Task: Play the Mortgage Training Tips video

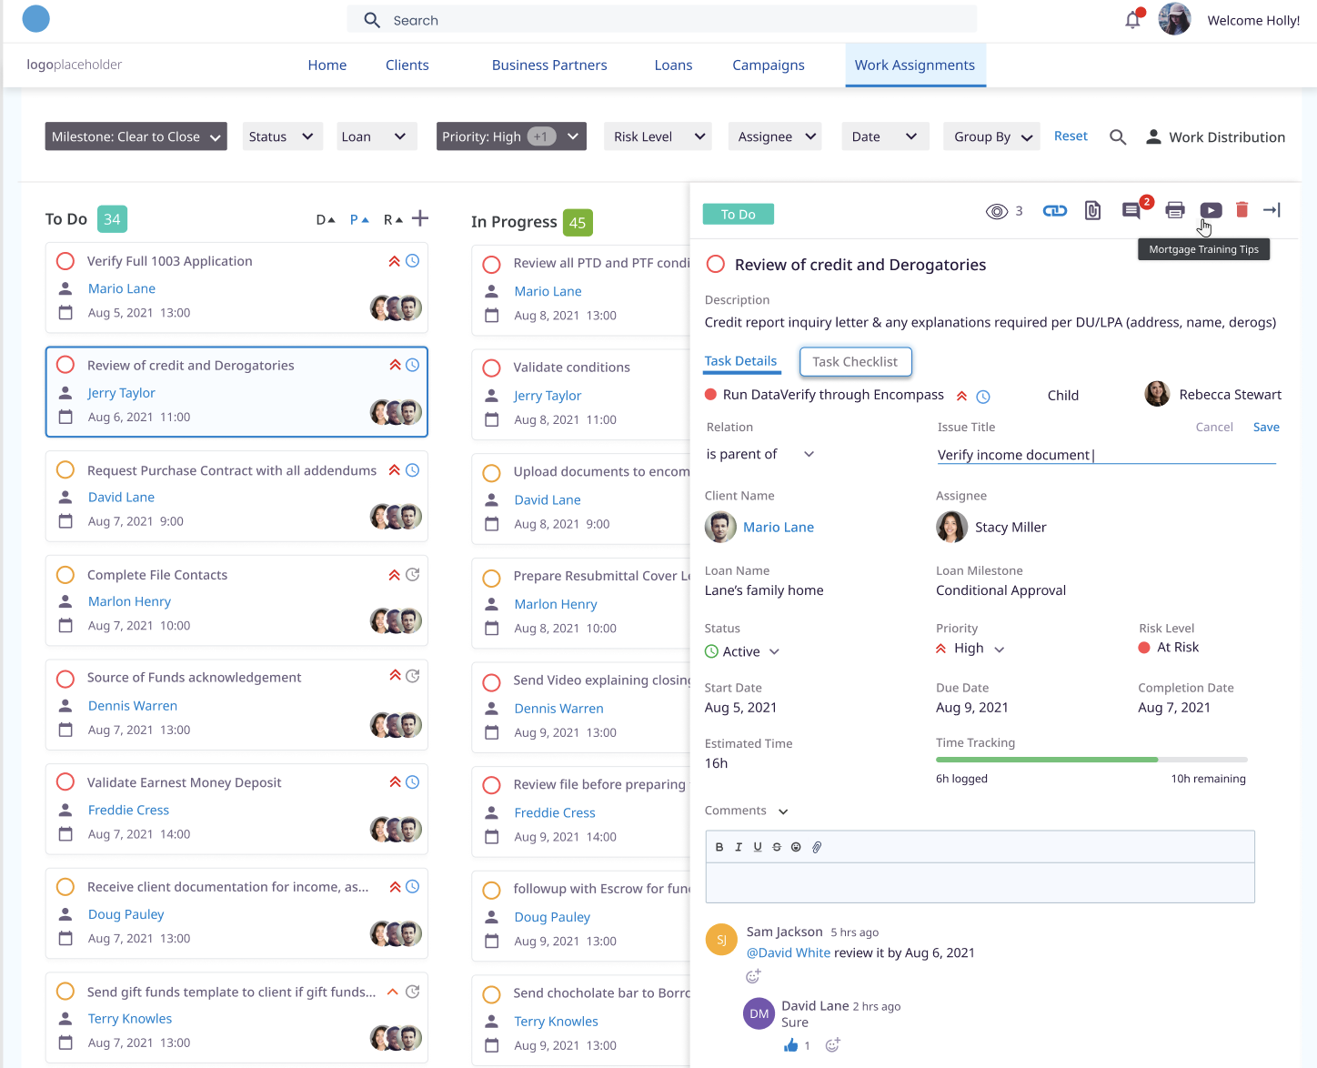Action: coord(1210,210)
